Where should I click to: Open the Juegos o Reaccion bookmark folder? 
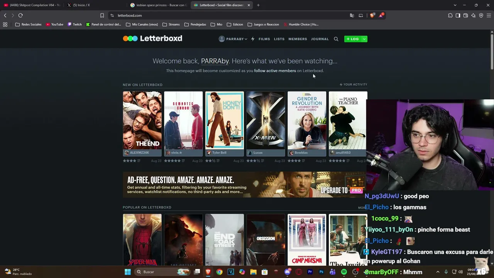pyautogui.click(x=263, y=24)
